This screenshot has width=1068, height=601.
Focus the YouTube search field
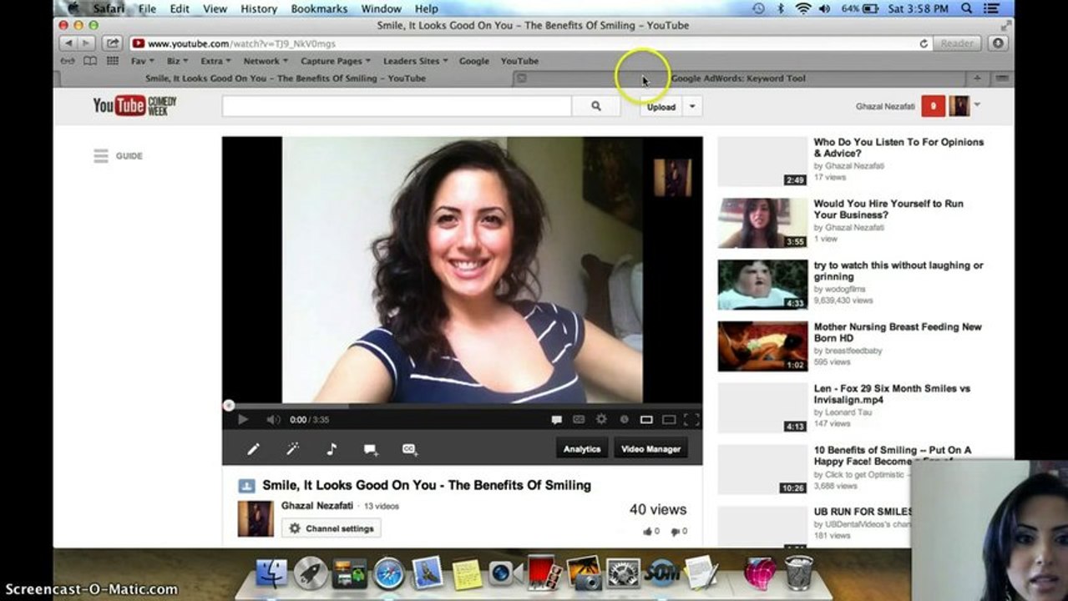click(397, 106)
